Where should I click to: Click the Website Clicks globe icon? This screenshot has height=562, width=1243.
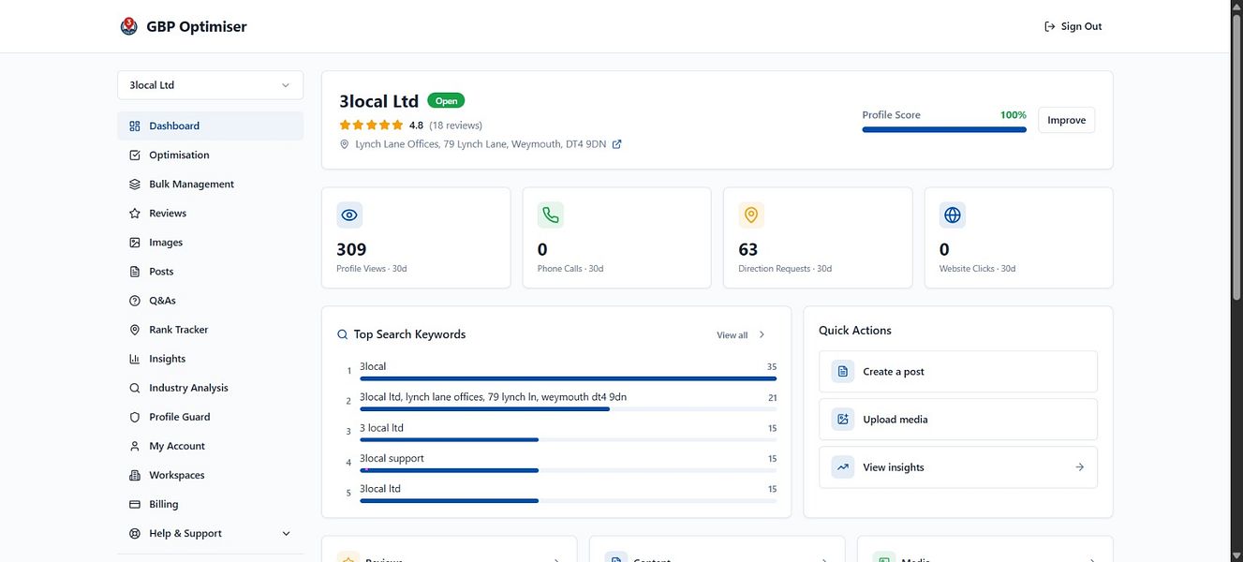(x=953, y=214)
